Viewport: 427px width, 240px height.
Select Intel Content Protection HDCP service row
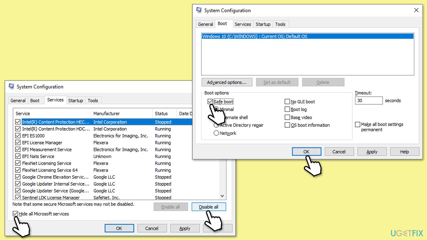(103, 129)
